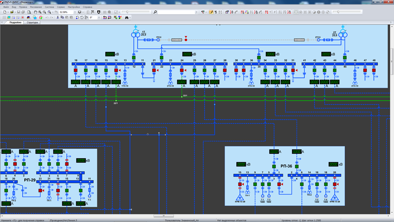Image resolution: width=394 pixels, height=222 pixels.
Task: Click the binoculars find icon
Action: coord(127,18)
